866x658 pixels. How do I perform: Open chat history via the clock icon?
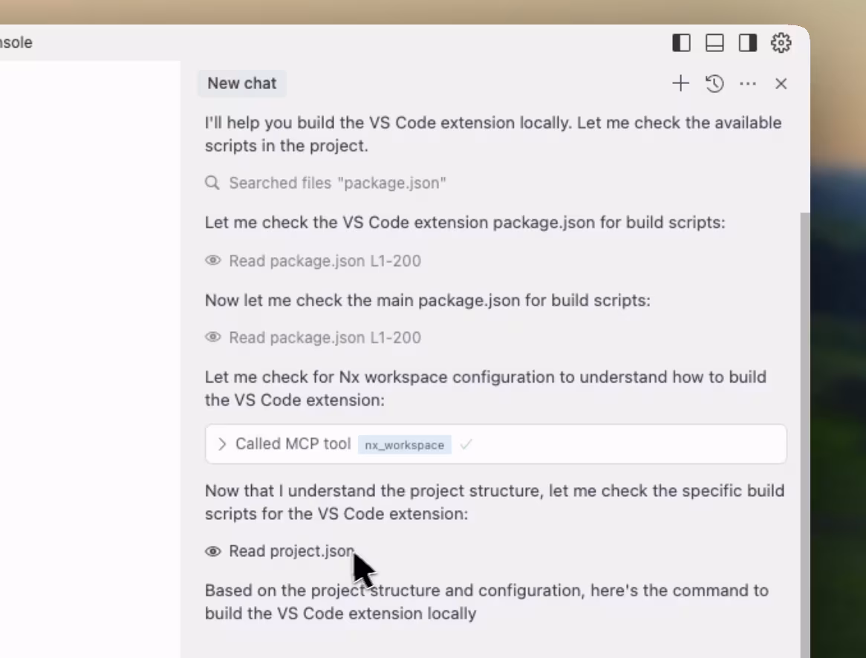714,83
